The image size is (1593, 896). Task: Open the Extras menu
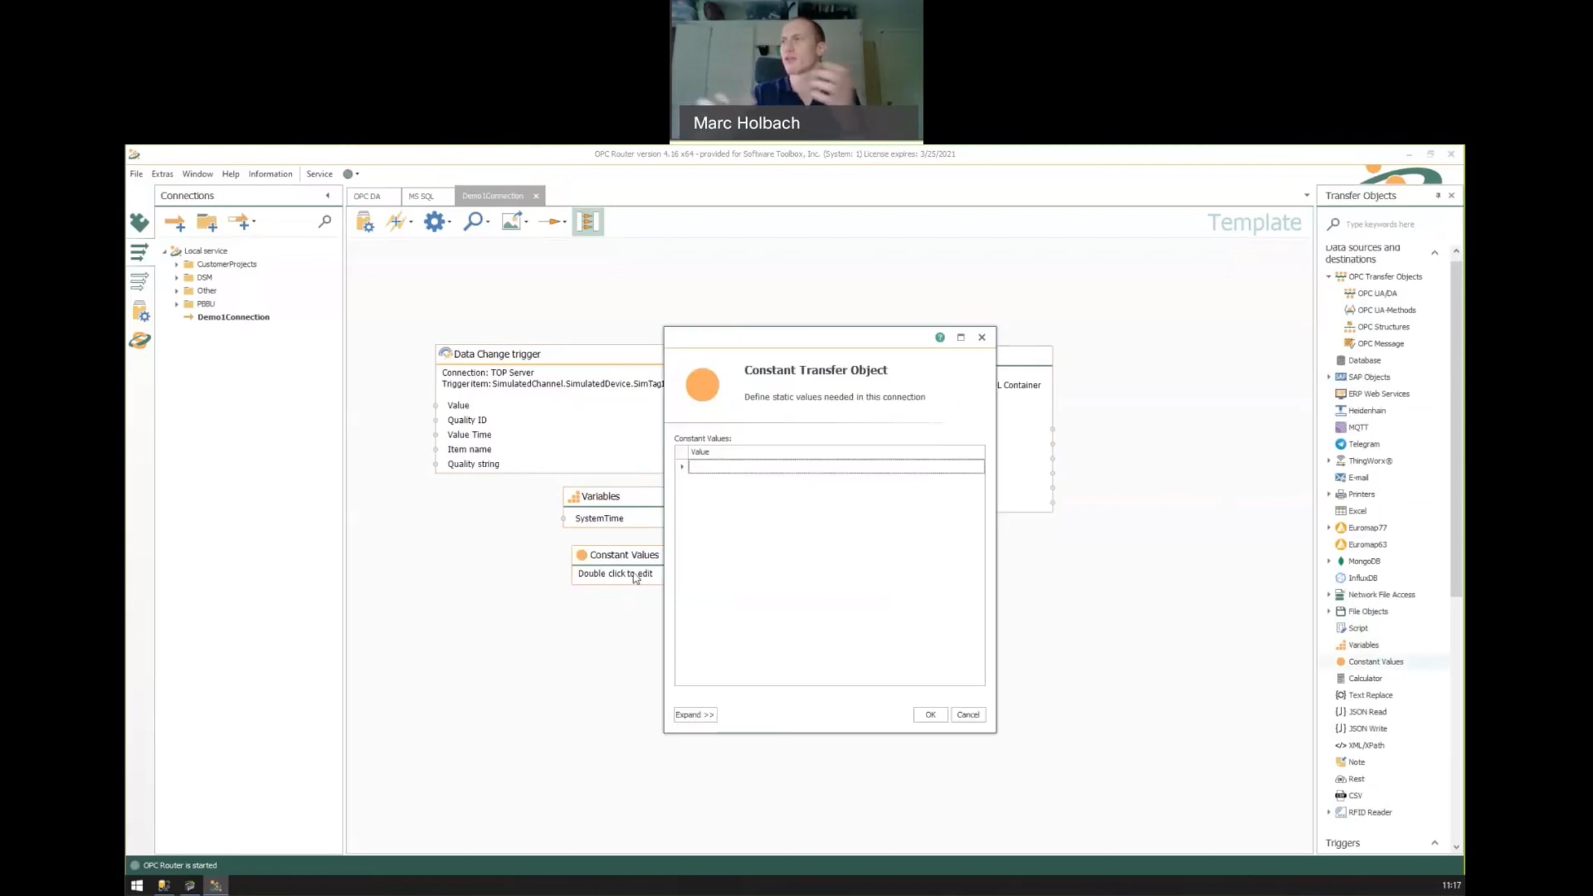pos(162,174)
